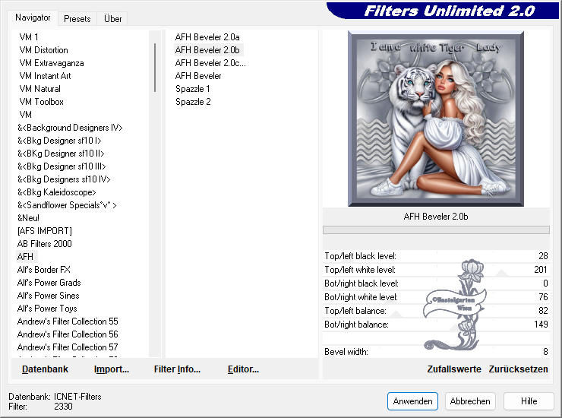The width and height of the screenshot is (562, 418).
Task: Open Andrew's Filter Collection 55
Action: [x=68, y=321]
